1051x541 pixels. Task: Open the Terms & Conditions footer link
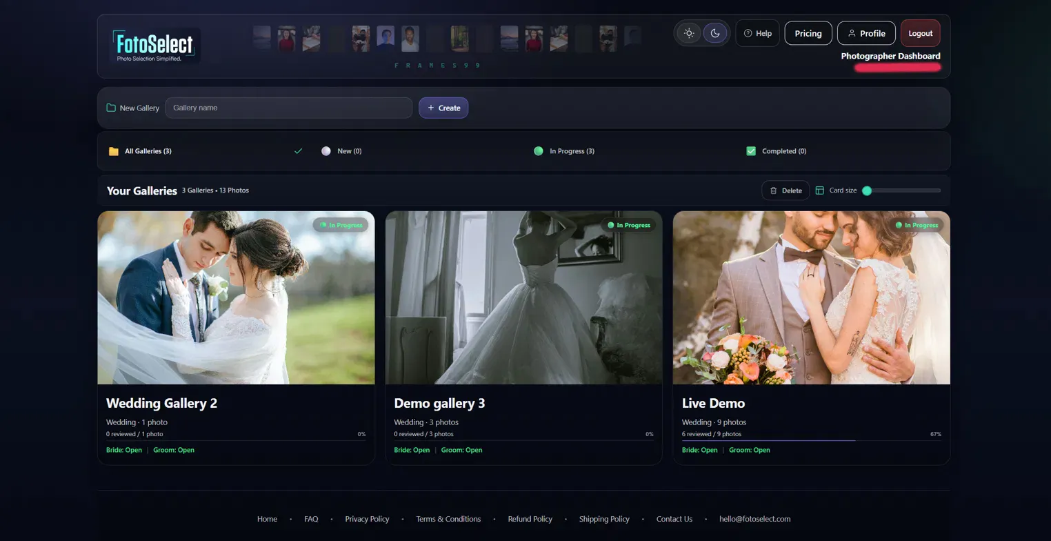coord(448,519)
